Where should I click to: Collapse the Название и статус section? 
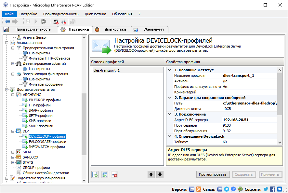[169, 69]
